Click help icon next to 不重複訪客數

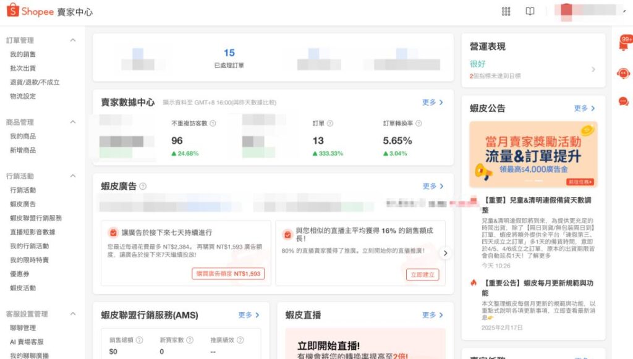(213, 124)
